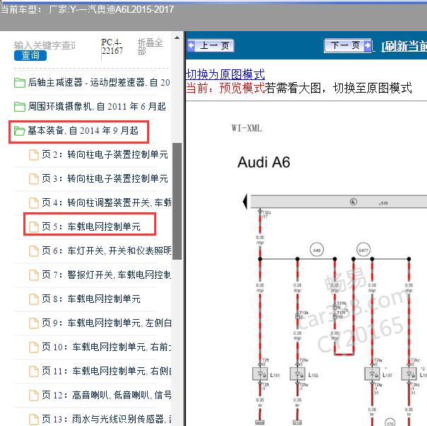Click document icon of 页 9
This screenshot has height=426, width=427.
[x=34, y=323]
